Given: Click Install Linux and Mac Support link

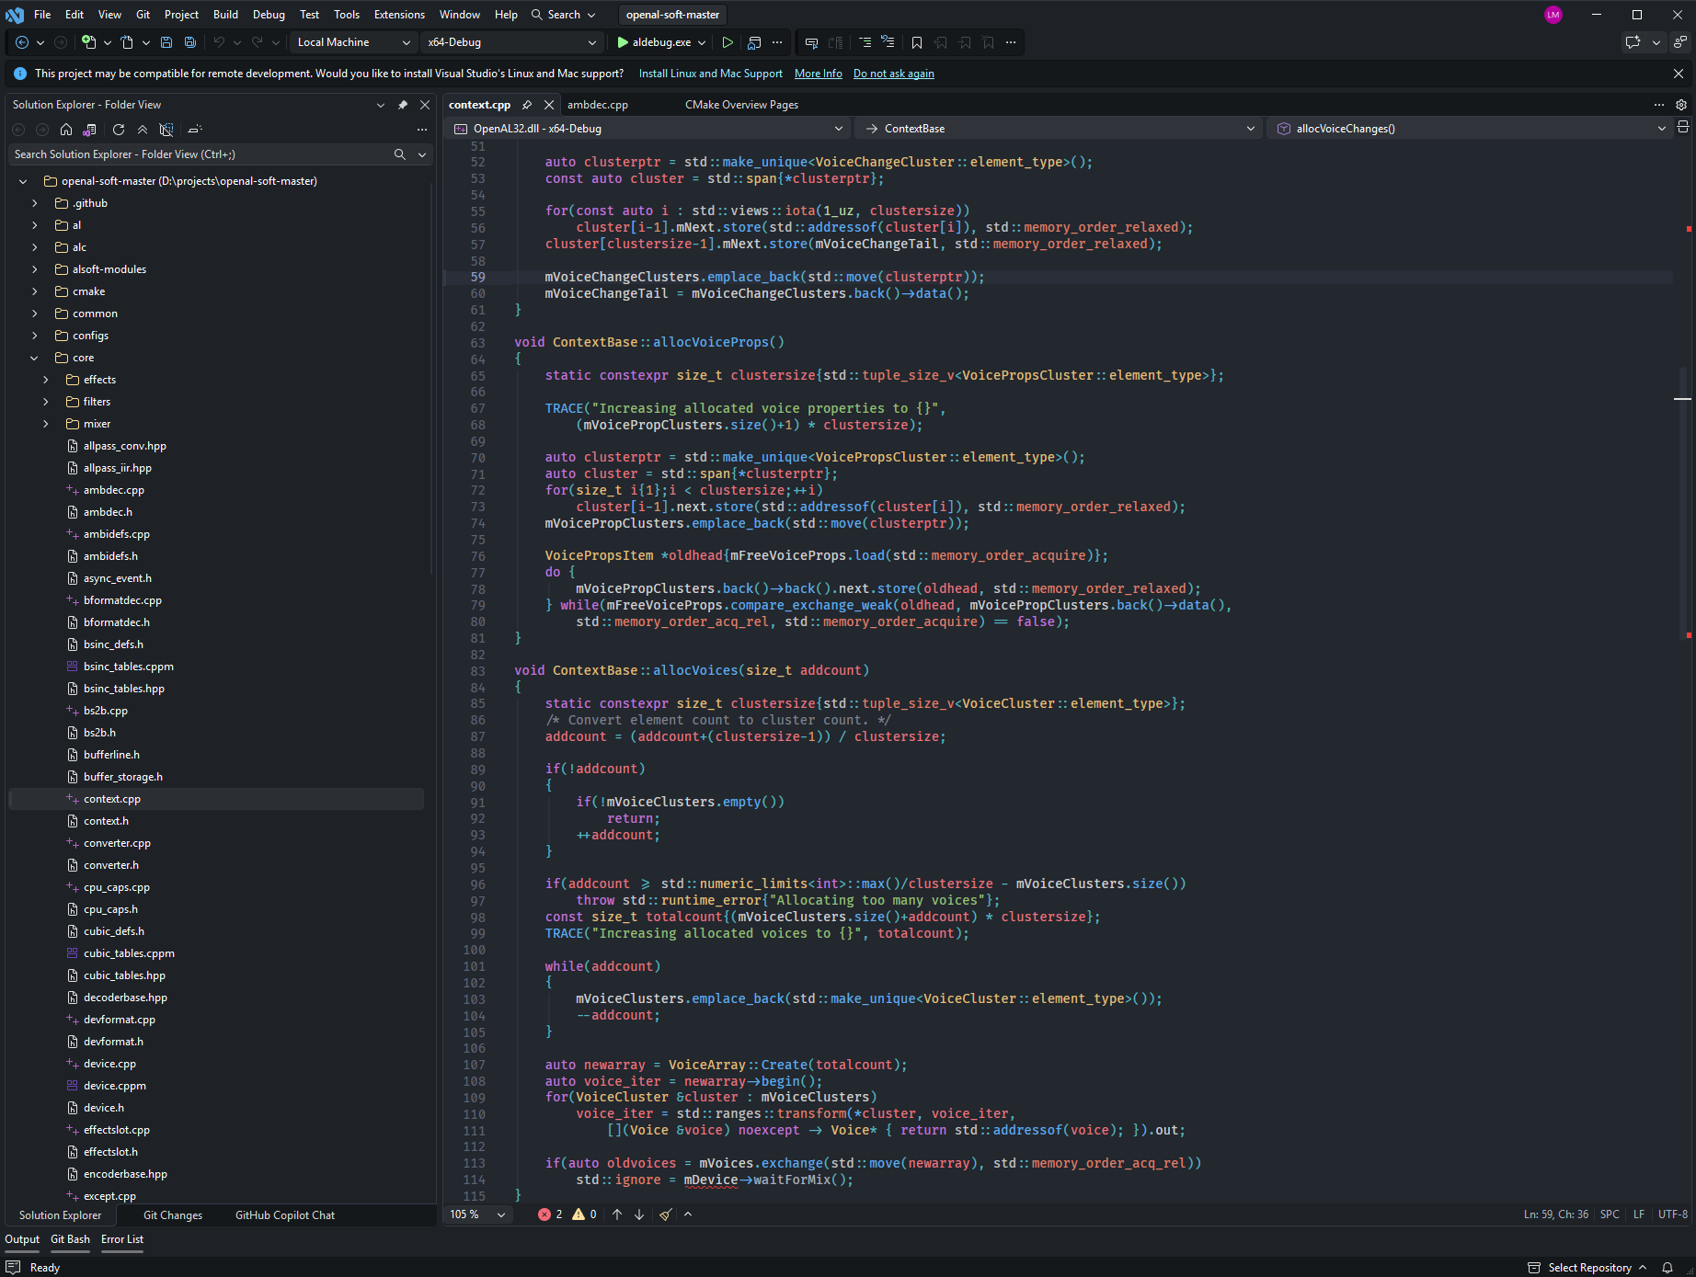Looking at the screenshot, I should 711,74.
